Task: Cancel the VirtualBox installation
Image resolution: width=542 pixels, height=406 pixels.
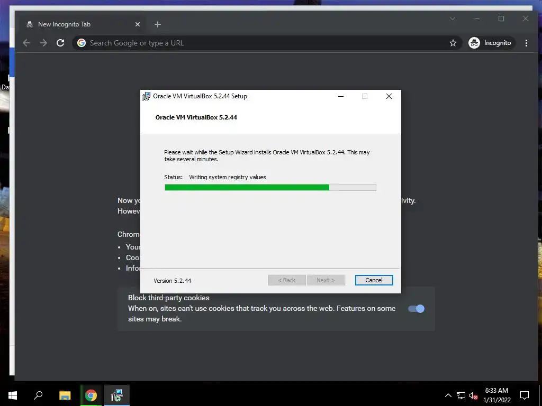Action: 374,280
